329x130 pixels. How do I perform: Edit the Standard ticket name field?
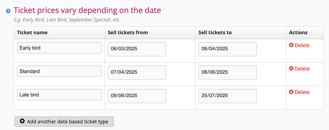[59, 71]
